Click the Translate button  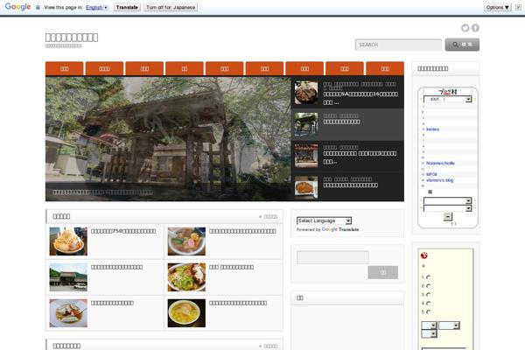point(127,7)
